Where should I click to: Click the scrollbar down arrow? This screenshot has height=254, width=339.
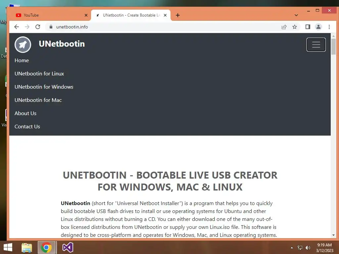click(333, 235)
